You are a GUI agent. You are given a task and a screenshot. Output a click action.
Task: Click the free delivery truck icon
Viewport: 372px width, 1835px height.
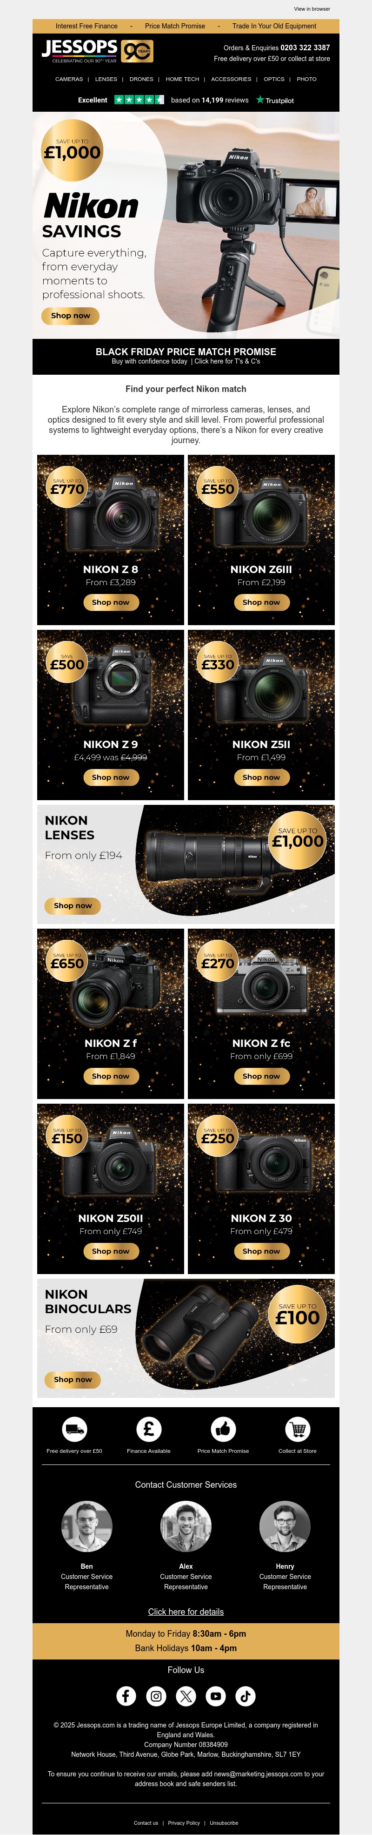click(x=74, y=1429)
